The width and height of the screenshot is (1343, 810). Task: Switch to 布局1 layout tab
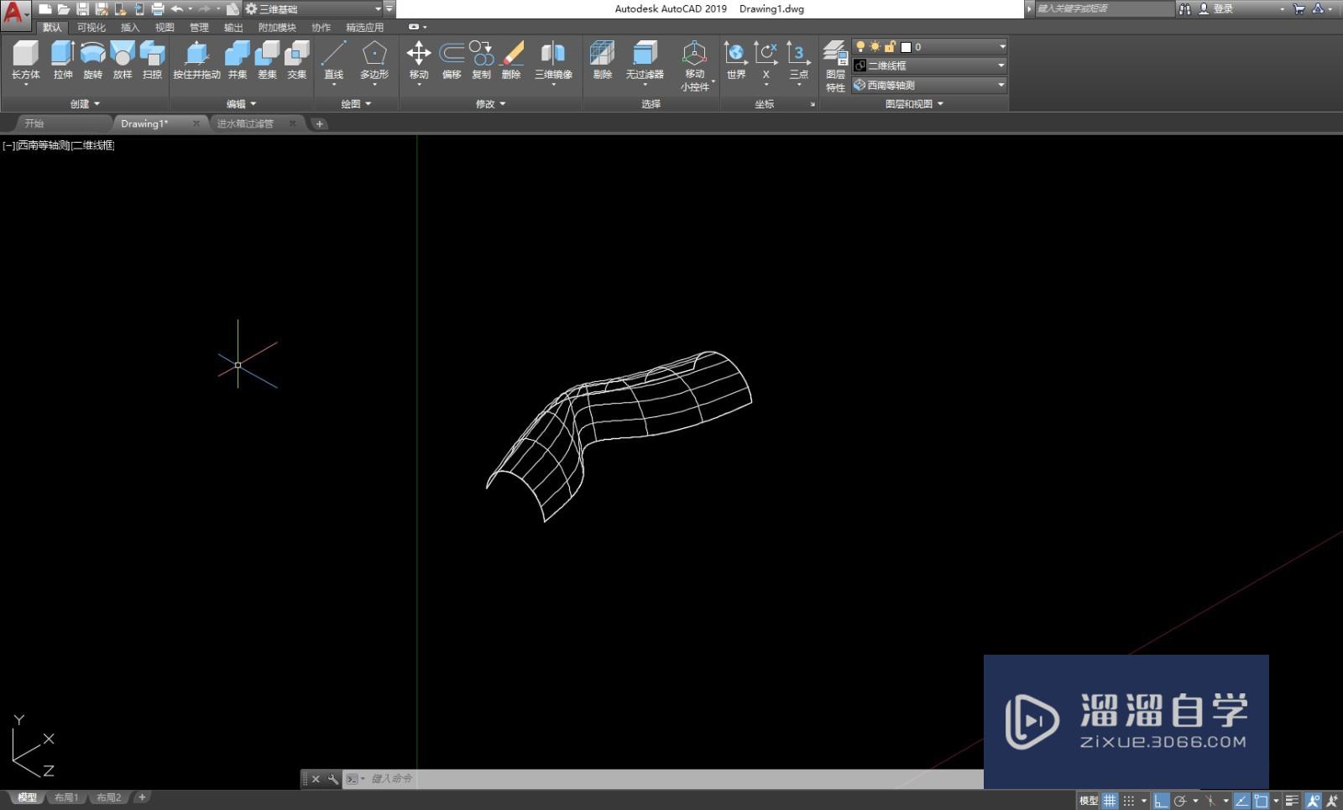pyautogui.click(x=65, y=797)
